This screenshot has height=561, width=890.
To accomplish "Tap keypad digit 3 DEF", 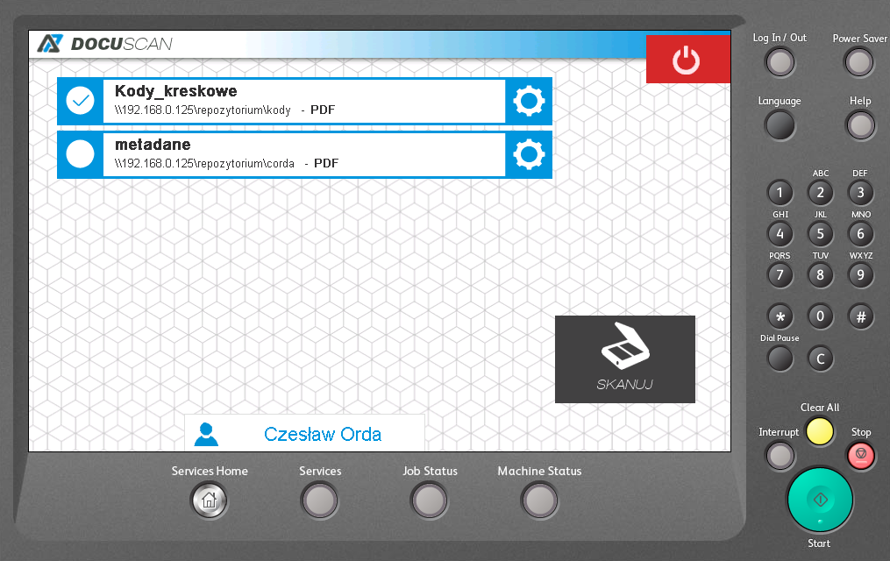I will click(x=860, y=193).
